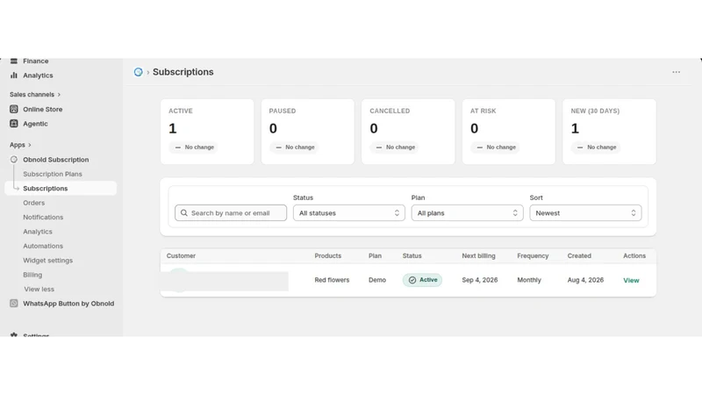Click the checkmark icon in Active badge

coord(412,280)
